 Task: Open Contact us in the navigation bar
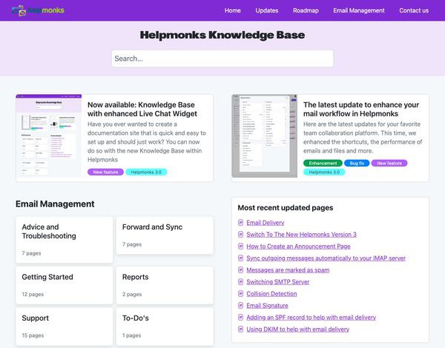click(x=414, y=10)
